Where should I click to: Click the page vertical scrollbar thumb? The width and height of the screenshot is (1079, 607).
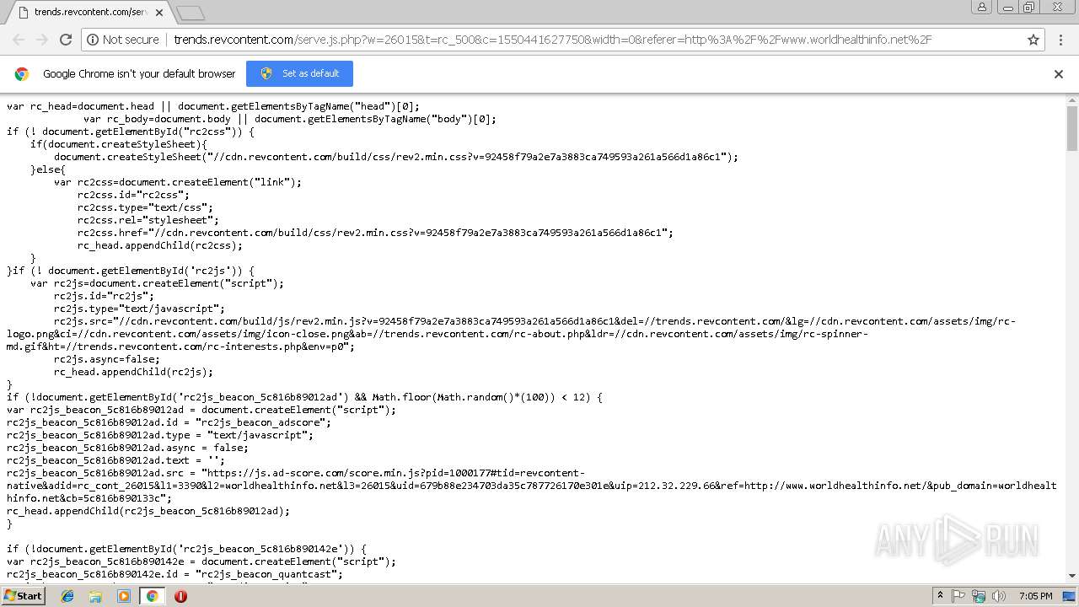tap(1072, 129)
